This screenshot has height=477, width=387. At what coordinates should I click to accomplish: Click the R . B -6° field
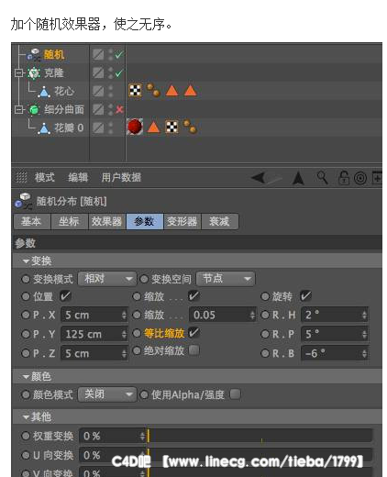[x=335, y=353]
